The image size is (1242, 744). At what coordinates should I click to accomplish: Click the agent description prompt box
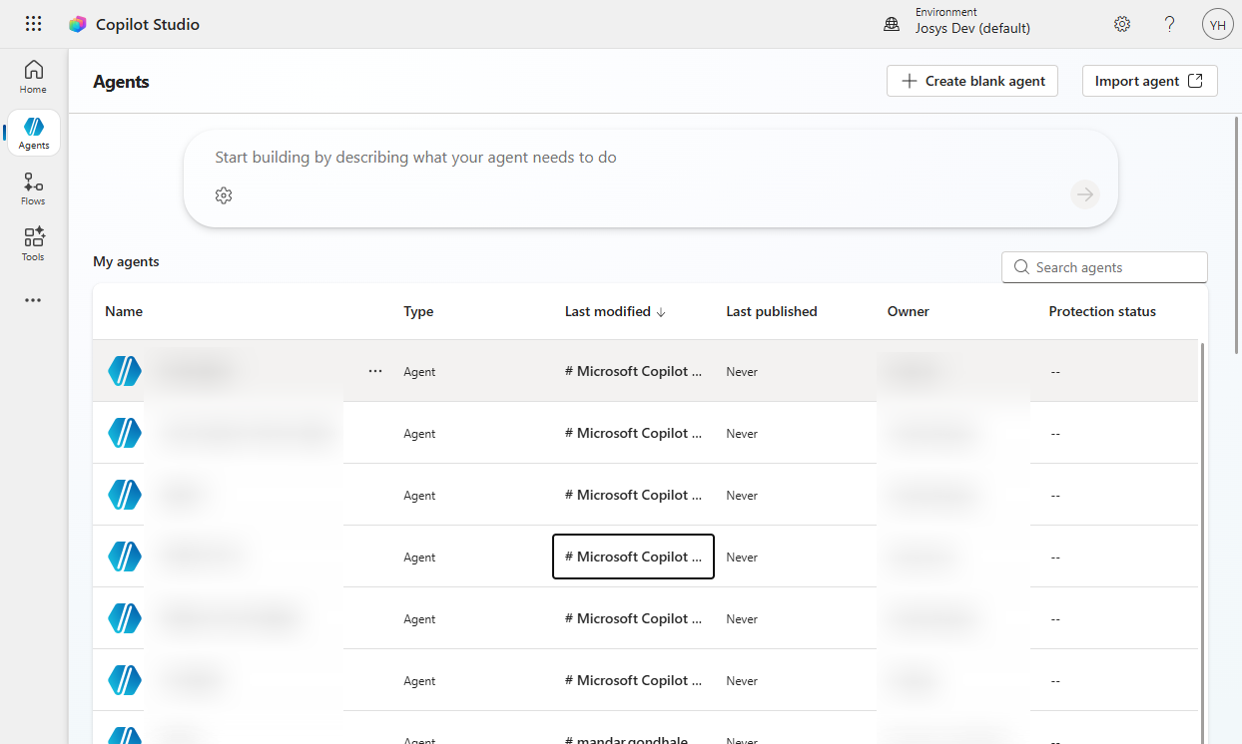click(x=651, y=178)
